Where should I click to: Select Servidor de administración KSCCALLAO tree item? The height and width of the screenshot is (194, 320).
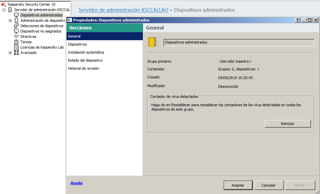pyautogui.click(x=42, y=10)
